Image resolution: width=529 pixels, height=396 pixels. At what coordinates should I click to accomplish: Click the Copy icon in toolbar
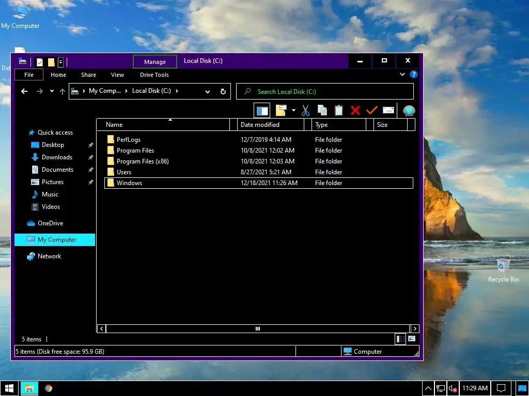click(x=322, y=110)
